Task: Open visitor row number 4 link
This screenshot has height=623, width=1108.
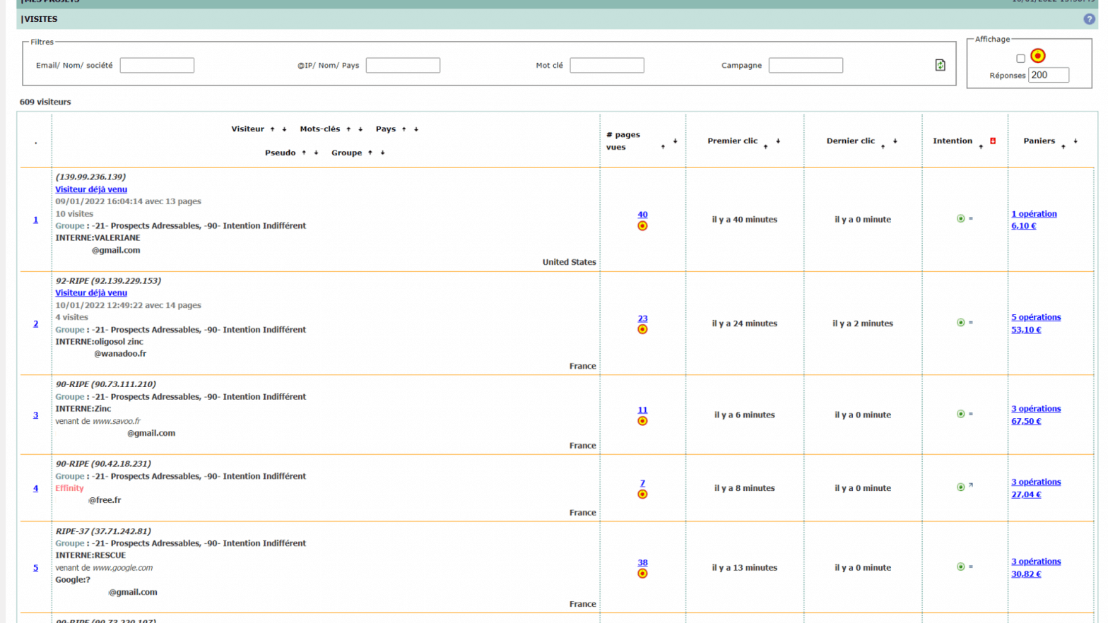Action: click(x=35, y=488)
